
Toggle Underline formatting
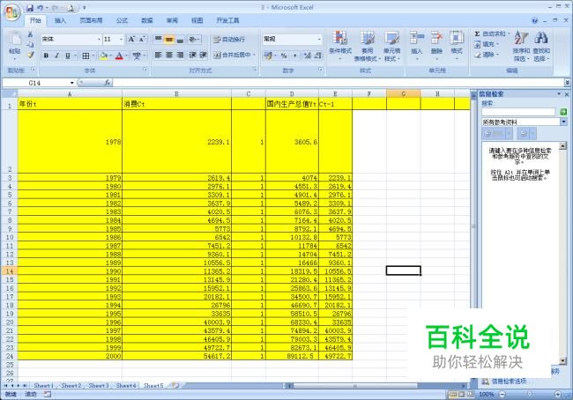click(68, 56)
